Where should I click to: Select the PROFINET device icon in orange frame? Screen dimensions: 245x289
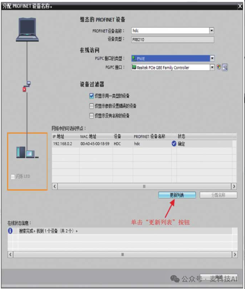click(x=27, y=152)
